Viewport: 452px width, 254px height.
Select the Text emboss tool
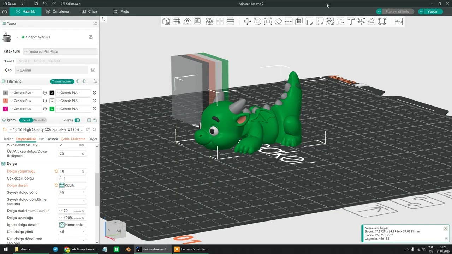[351, 22]
